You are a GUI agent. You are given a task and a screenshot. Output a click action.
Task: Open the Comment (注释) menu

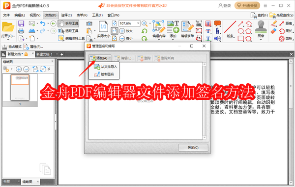[66, 15]
